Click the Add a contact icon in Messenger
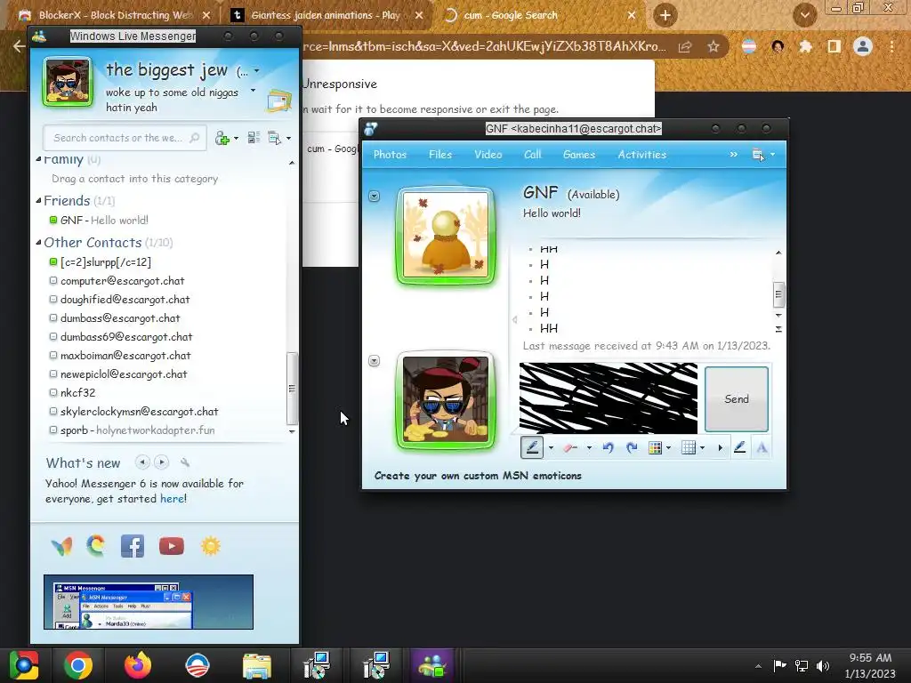The height and width of the screenshot is (683, 911). (x=222, y=138)
